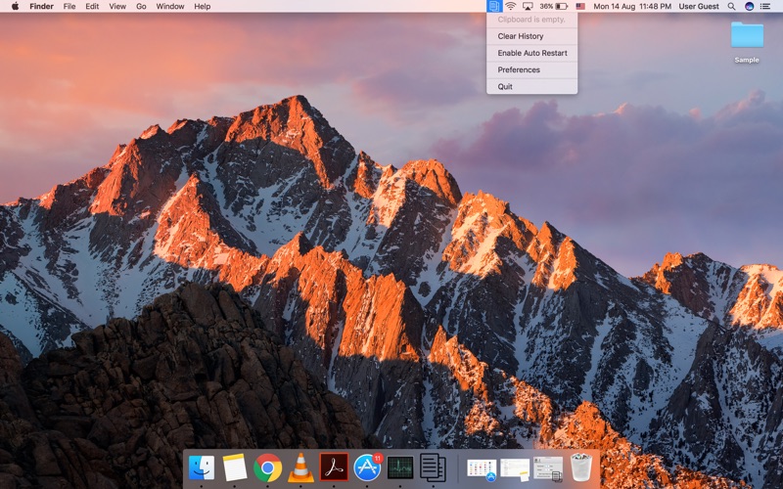Click the battery status icon
Viewport: 783px width, 489px height.
562,6
